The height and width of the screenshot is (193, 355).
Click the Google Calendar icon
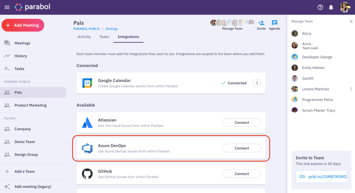point(87,83)
